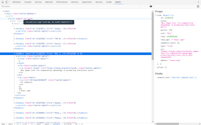Click App in the breadcrumb bar
The image size is (201, 125).
click(x=3, y=124)
